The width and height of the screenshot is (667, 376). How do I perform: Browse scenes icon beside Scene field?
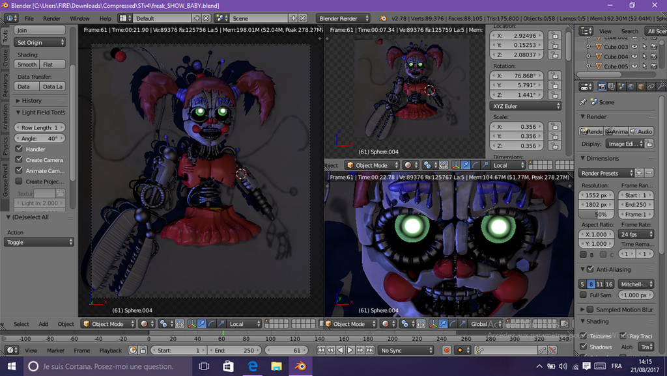[x=221, y=18]
